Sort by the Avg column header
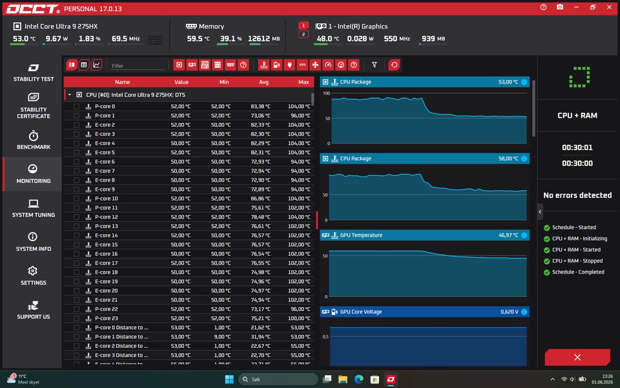 coord(263,82)
